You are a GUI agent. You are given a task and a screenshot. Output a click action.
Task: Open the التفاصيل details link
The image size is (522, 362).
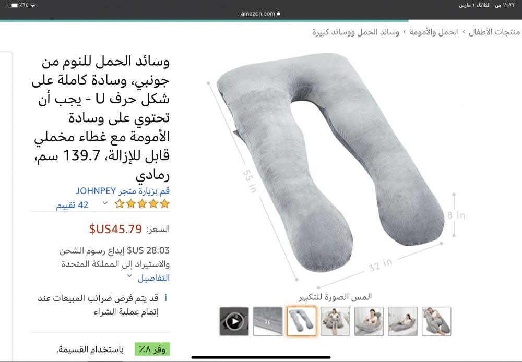point(153,277)
